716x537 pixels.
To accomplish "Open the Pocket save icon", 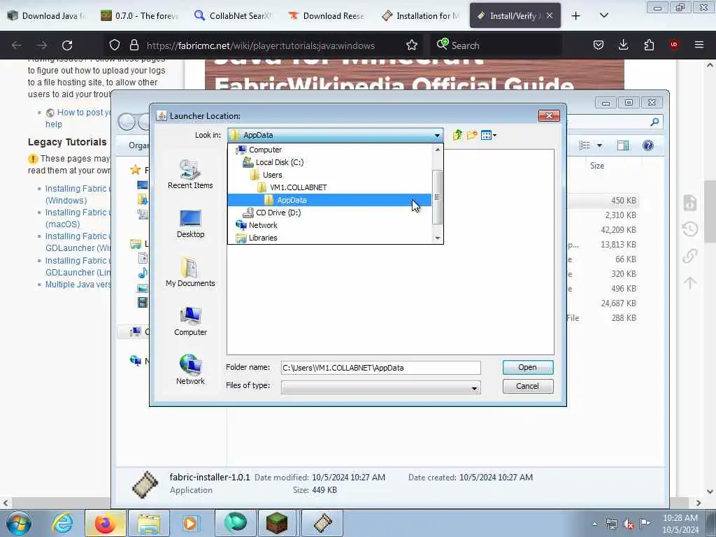I will click(x=599, y=45).
